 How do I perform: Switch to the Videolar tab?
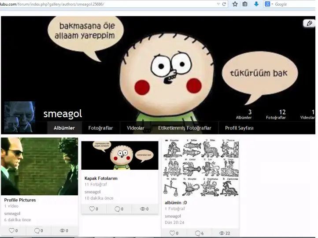point(136,128)
